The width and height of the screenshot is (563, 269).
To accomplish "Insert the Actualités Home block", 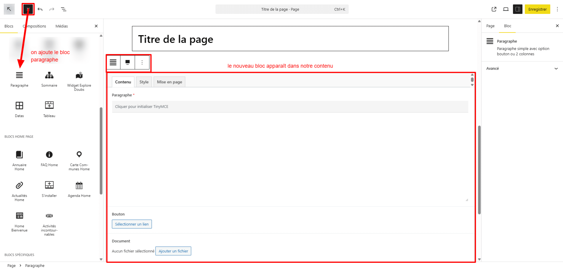I will (19, 191).
